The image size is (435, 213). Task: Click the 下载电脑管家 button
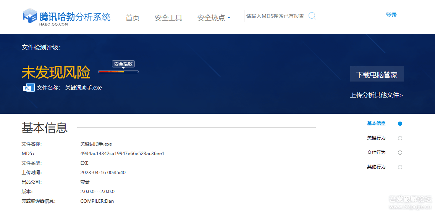pyautogui.click(x=377, y=74)
